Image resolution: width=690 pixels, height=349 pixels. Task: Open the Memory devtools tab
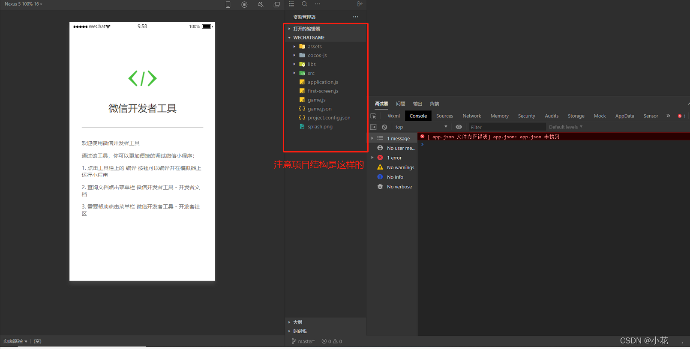click(499, 116)
